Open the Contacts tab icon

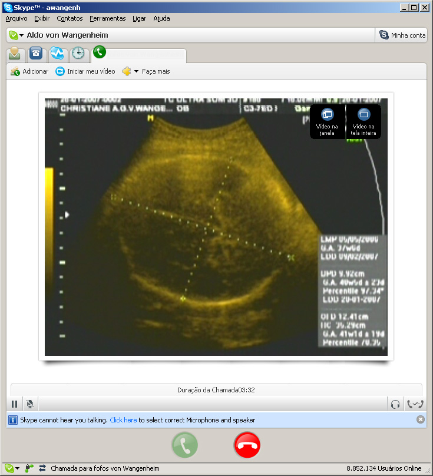[15, 54]
